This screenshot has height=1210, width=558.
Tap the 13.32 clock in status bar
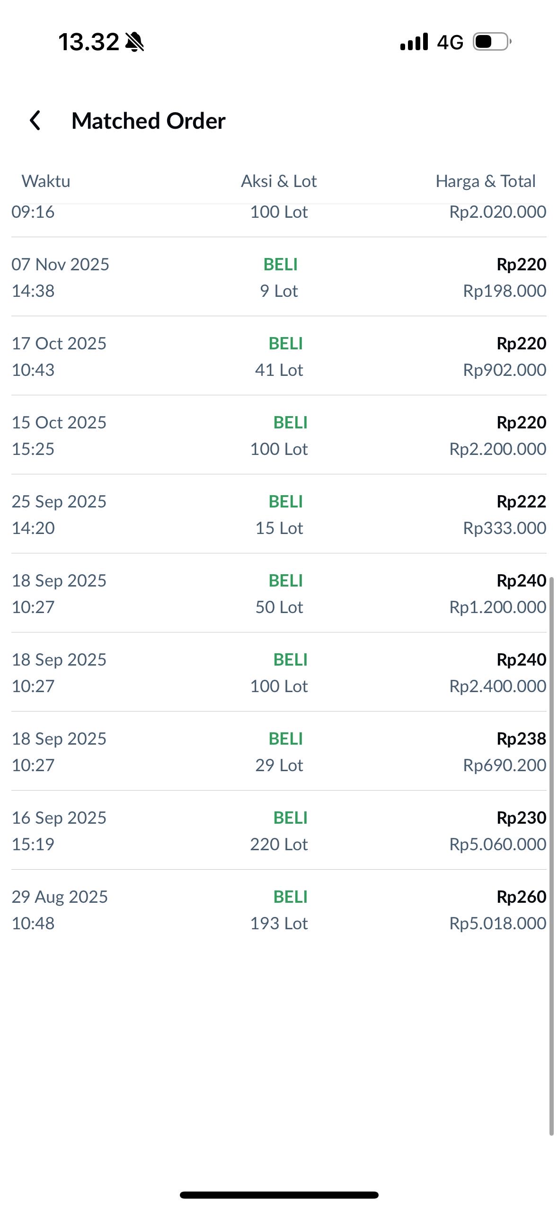[x=89, y=42]
